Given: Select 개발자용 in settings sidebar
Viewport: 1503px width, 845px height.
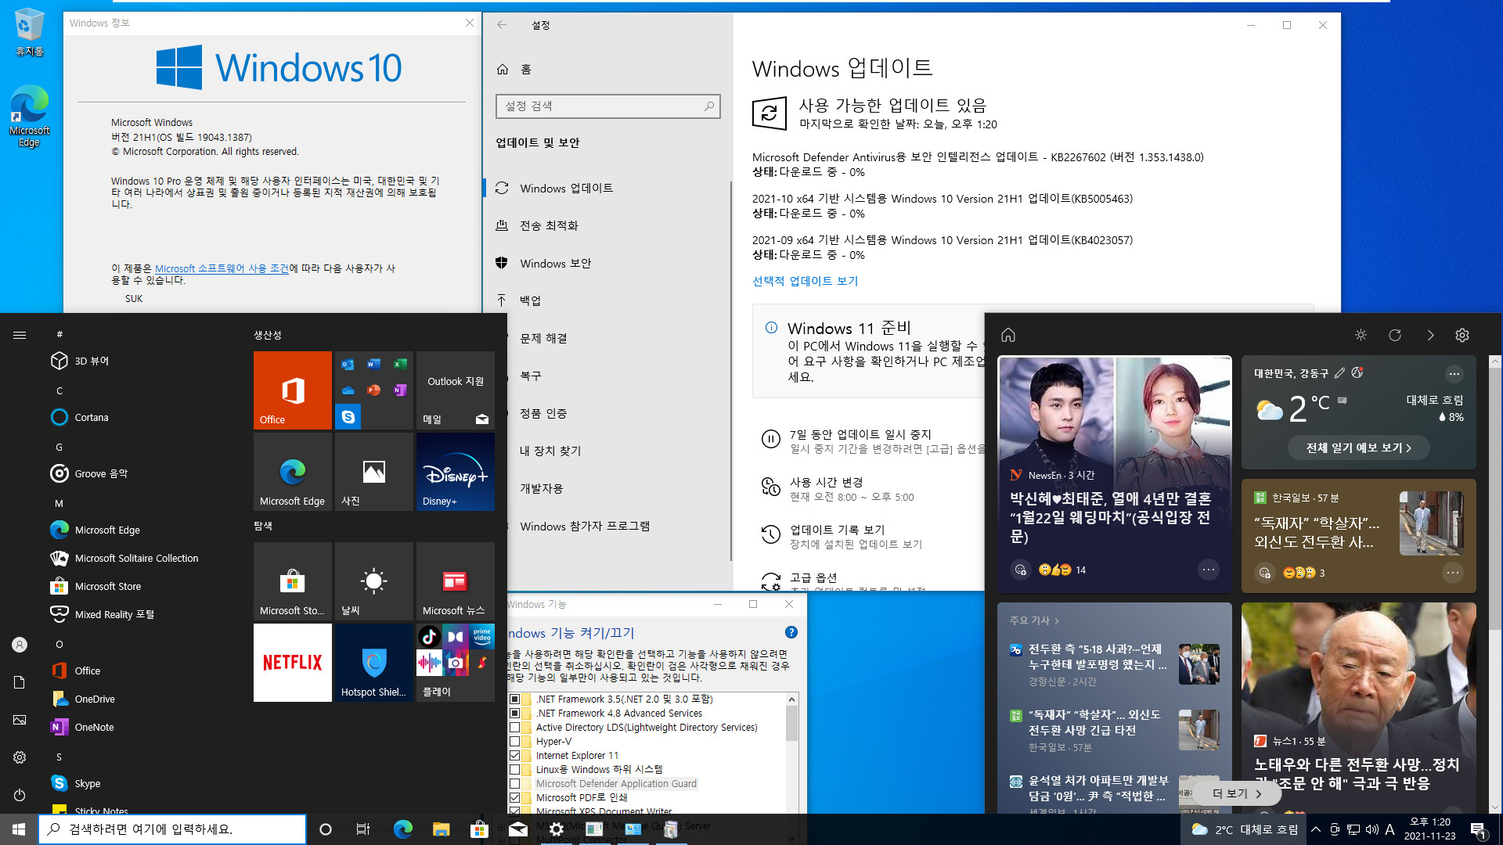Looking at the screenshot, I should (x=541, y=488).
